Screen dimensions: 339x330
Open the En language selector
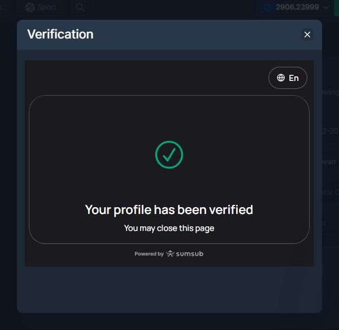(288, 78)
